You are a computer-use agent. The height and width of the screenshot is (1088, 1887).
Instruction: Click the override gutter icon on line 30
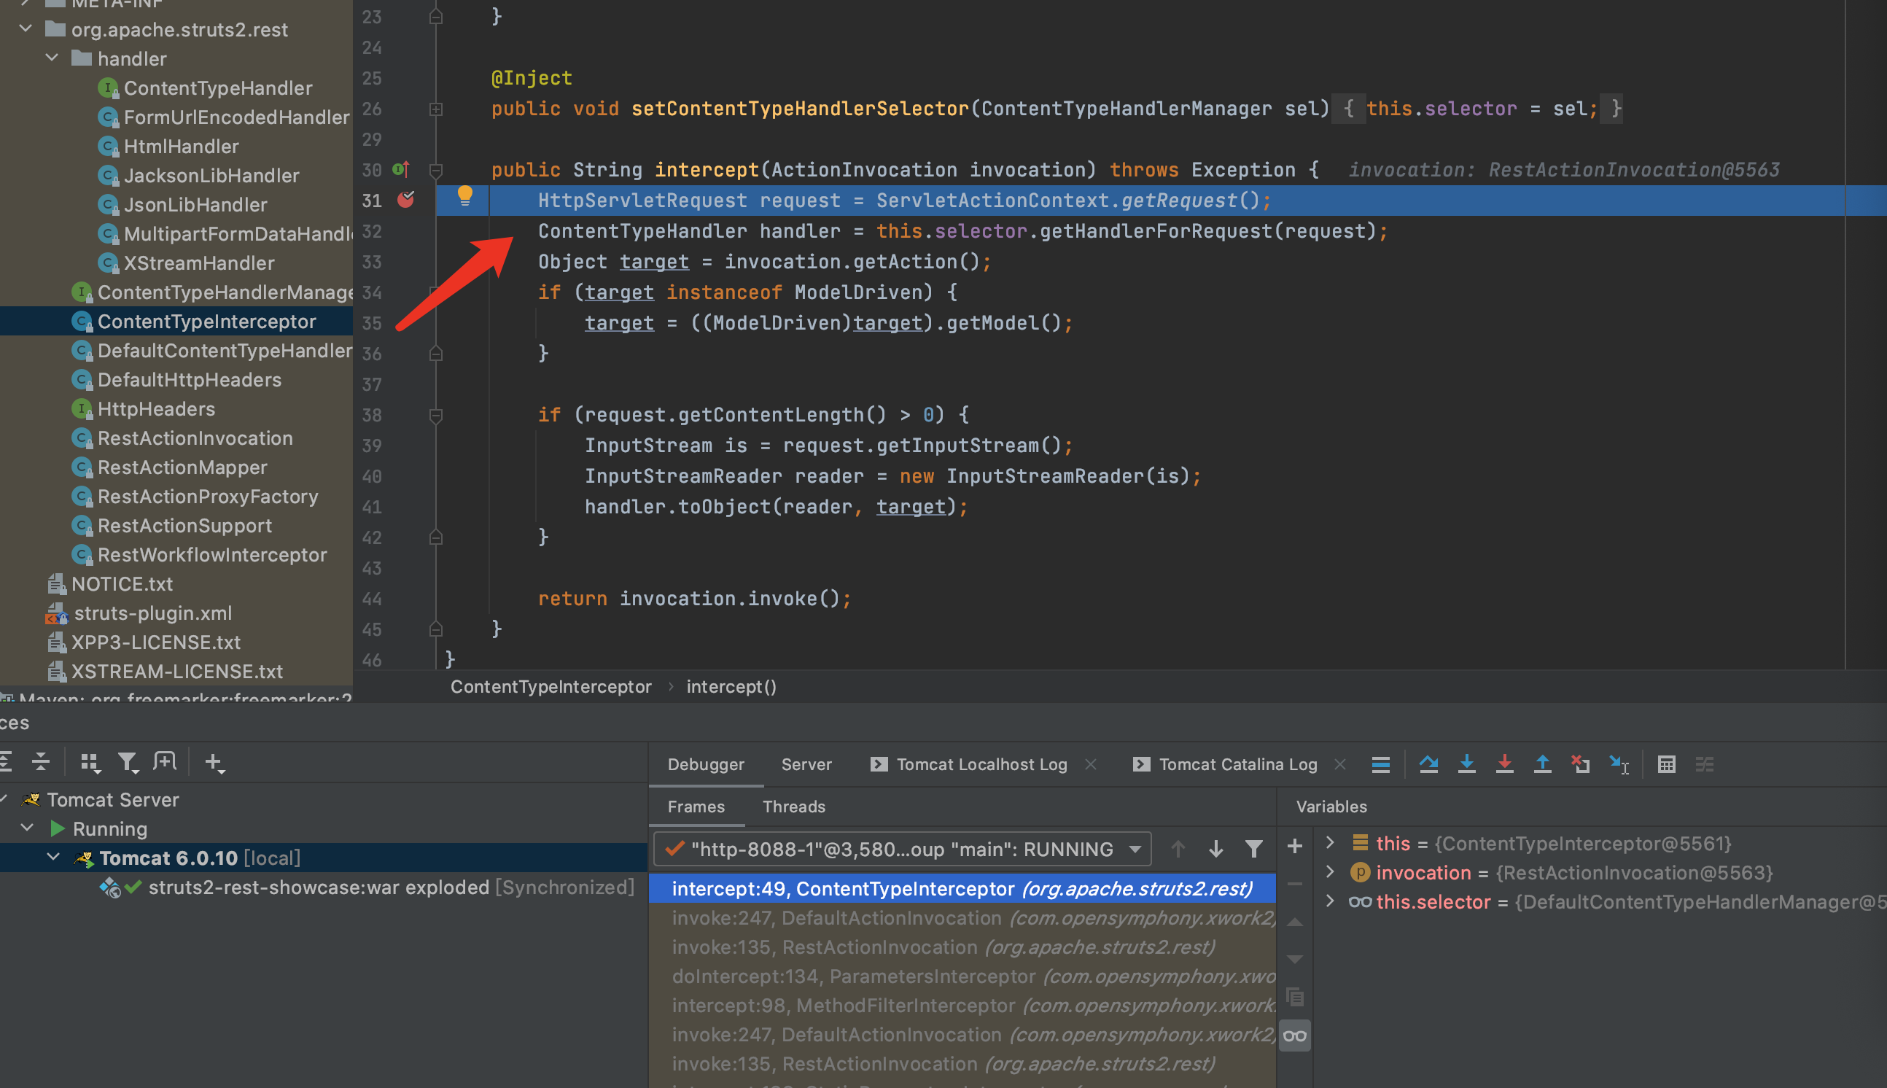click(401, 170)
